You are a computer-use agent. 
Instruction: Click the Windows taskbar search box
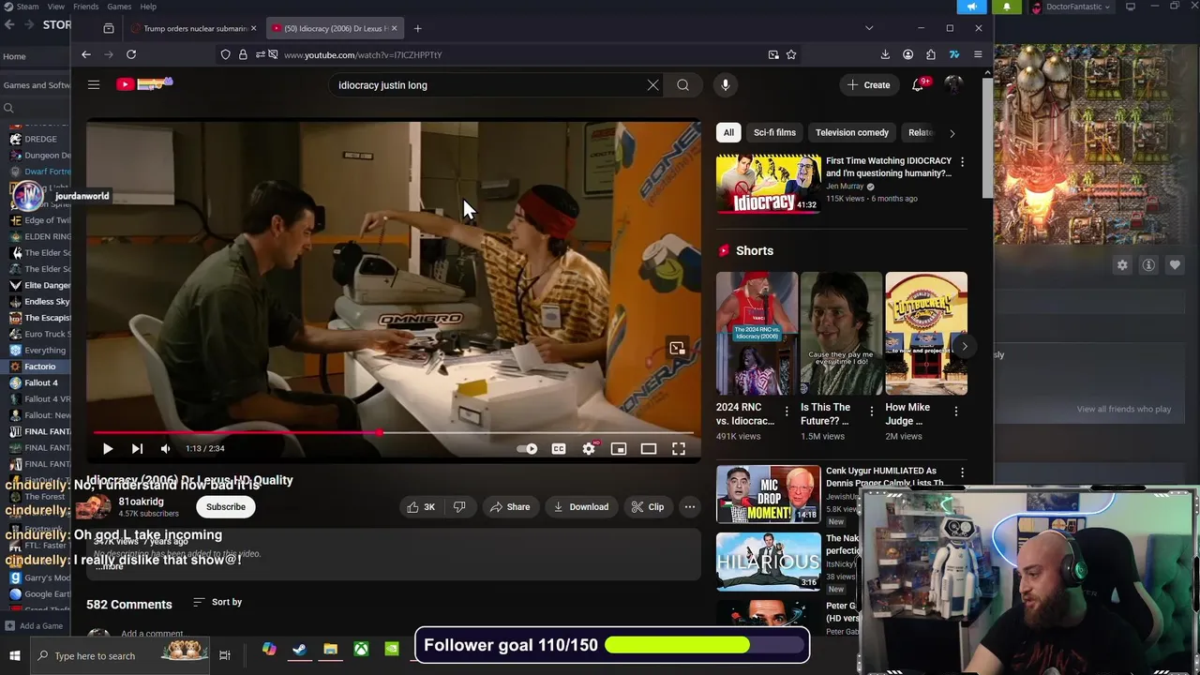click(122, 655)
